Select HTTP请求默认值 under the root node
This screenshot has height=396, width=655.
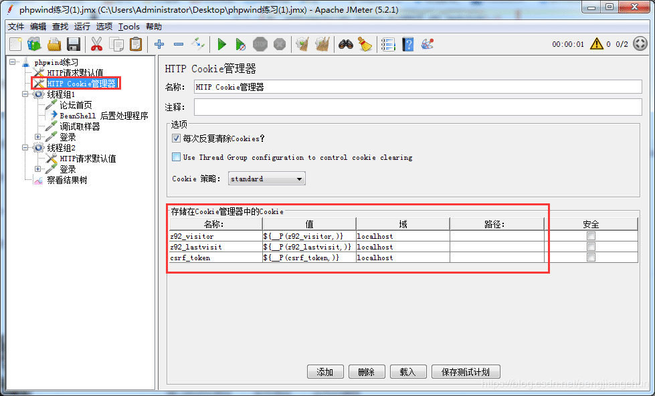coord(75,73)
